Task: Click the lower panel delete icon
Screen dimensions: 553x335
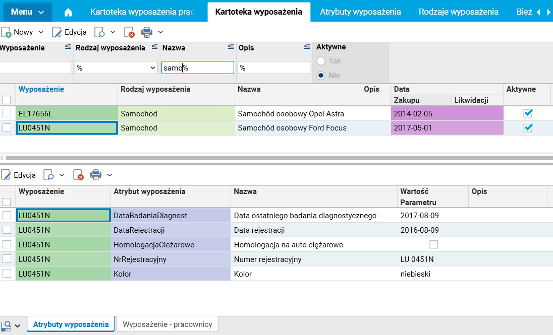Action: (x=78, y=175)
